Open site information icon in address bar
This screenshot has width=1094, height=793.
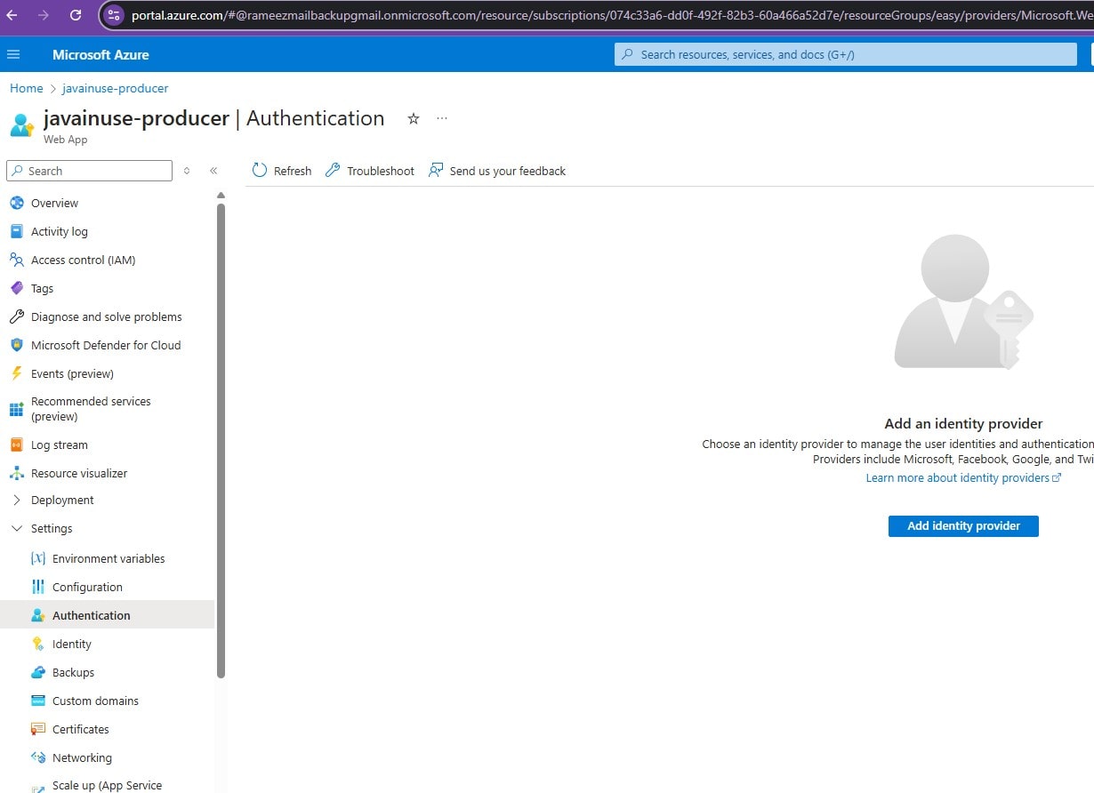(x=113, y=15)
